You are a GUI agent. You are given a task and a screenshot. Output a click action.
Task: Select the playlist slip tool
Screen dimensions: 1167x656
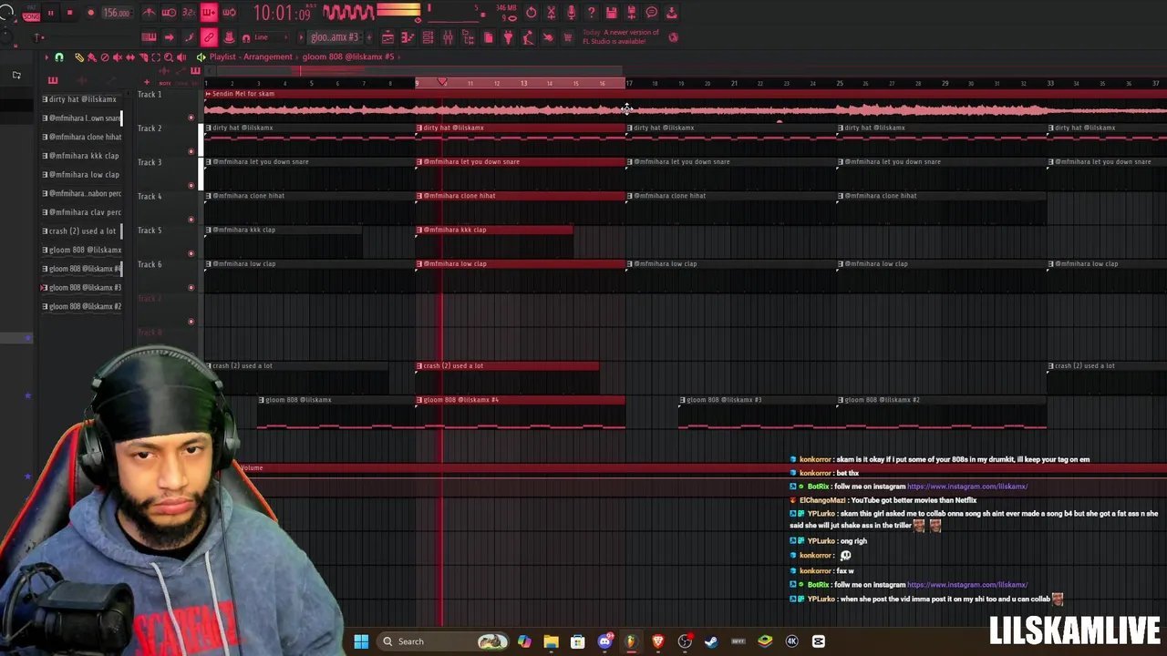pyautogui.click(x=130, y=56)
